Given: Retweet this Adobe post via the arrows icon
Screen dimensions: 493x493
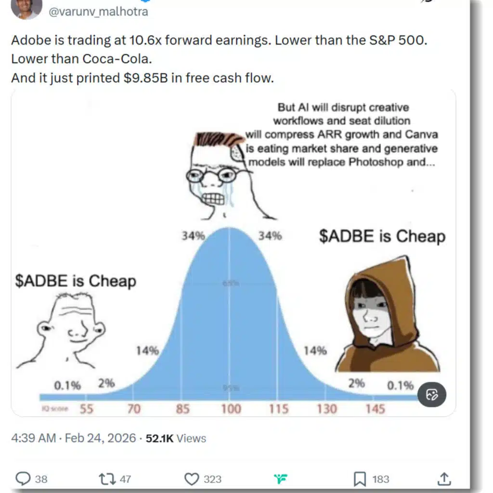Looking at the screenshot, I should (x=107, y=479).
